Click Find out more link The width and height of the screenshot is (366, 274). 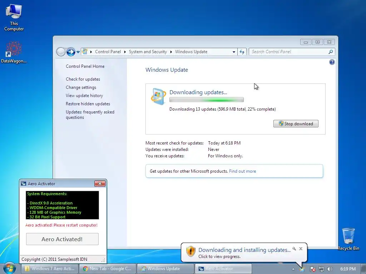pyautogui.click(x=242, y=171)
